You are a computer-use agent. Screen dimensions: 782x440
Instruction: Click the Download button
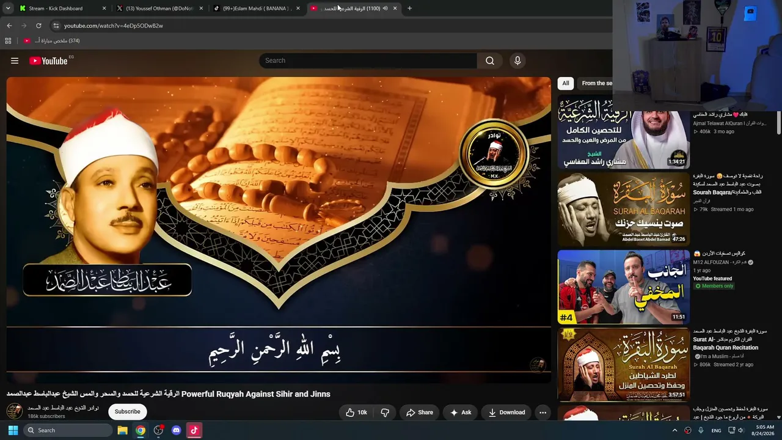click(507, 413)
